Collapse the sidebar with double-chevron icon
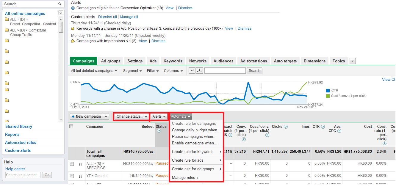This screenshot has height=186, width=396. (61, 13)
